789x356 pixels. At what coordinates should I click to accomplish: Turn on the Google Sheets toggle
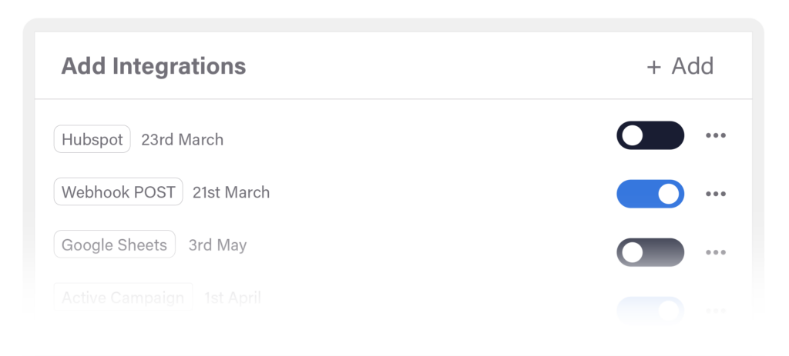(x=650, y=252)
